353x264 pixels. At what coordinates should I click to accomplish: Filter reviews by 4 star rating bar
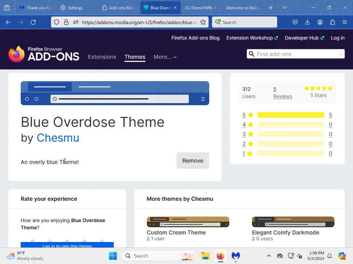[291, 124]
